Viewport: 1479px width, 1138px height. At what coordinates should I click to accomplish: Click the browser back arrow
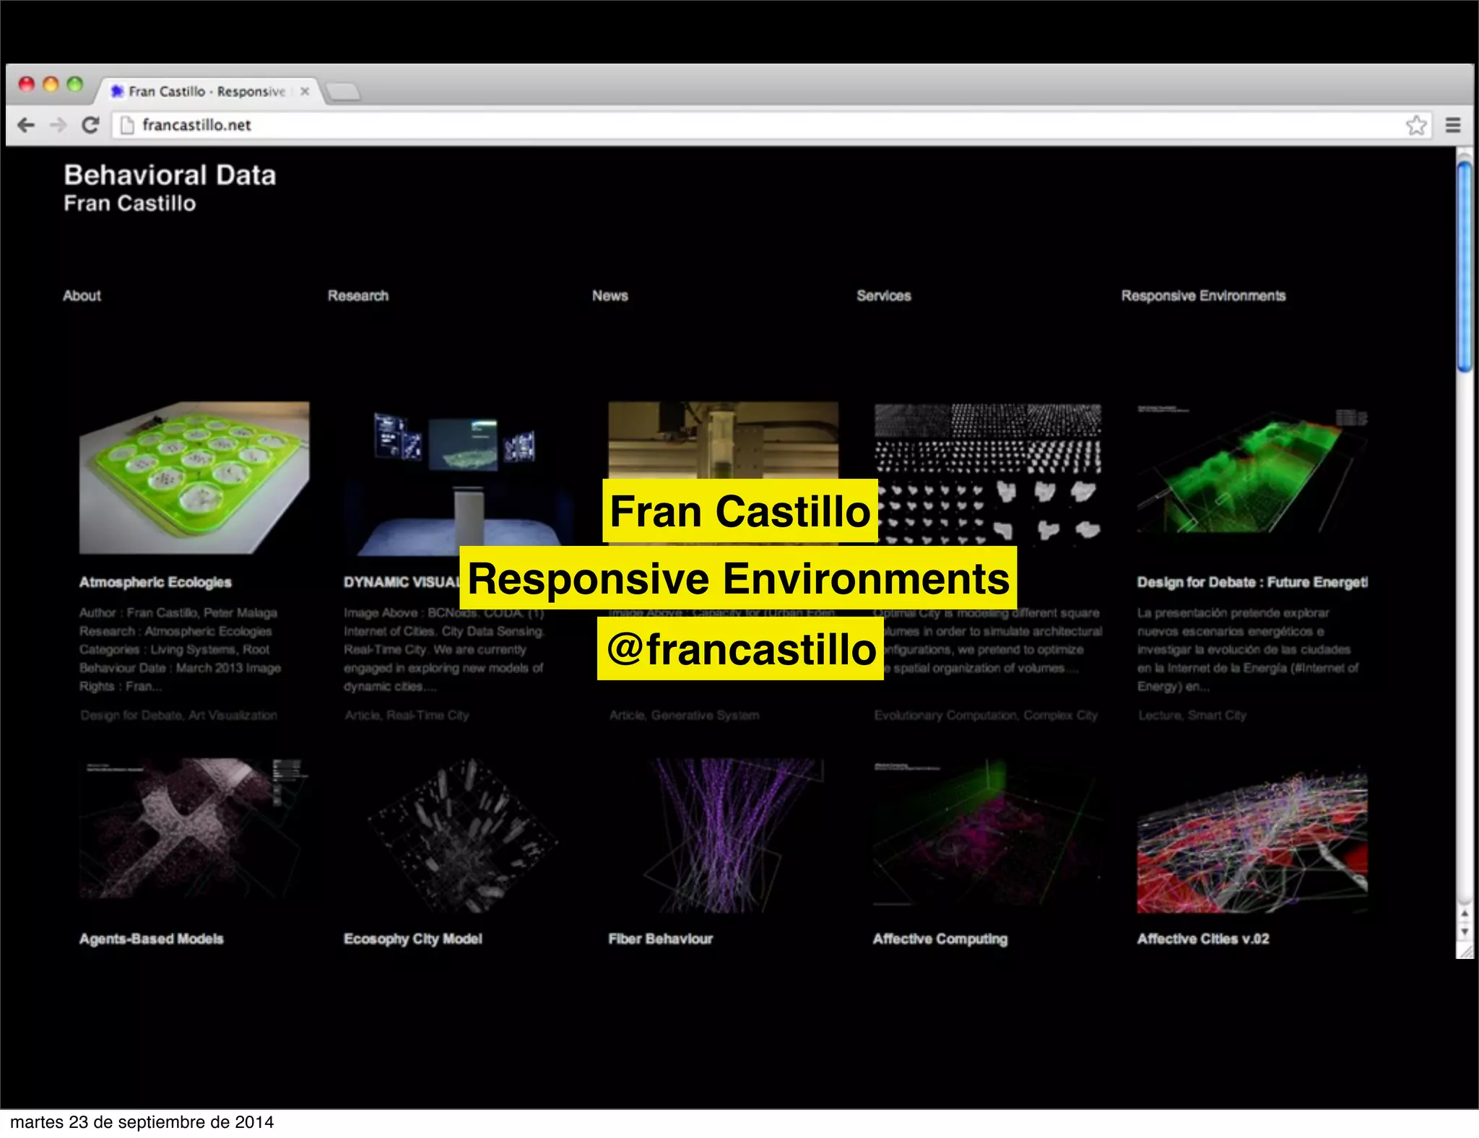(x=26, y=125)
